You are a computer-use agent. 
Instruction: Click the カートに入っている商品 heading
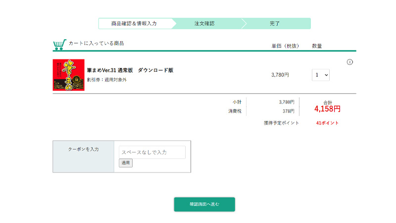pos(96,43)
